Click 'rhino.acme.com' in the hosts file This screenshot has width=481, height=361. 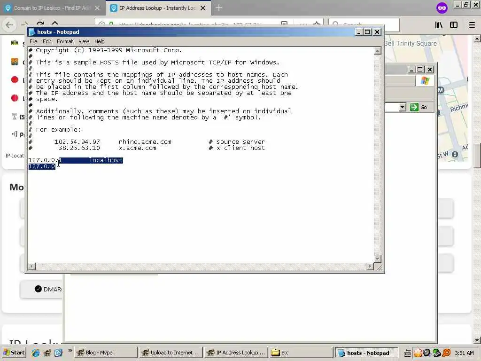tap(145, 142)
